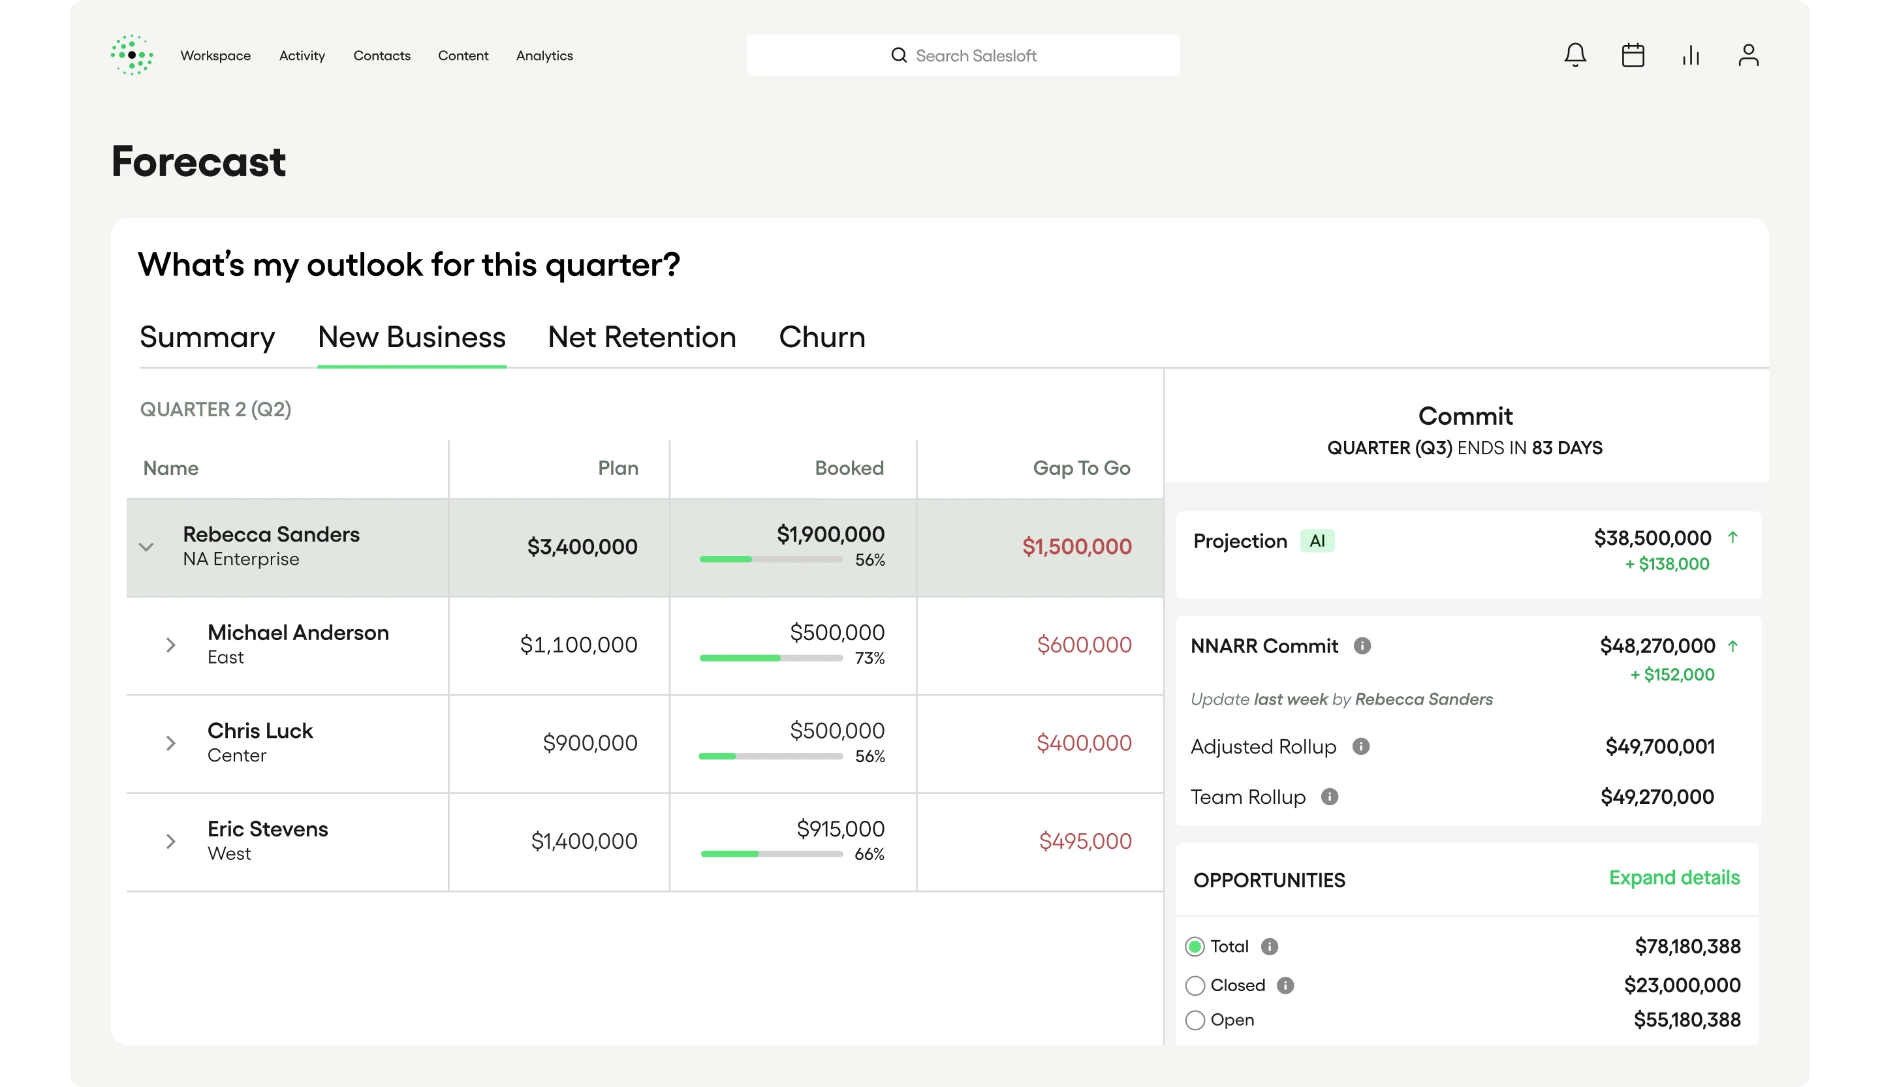Viewport: 1880px width, 1087px height.
Task: Click Eric Stevens' $495,000 gap value
Action: tap(1085, 842)
